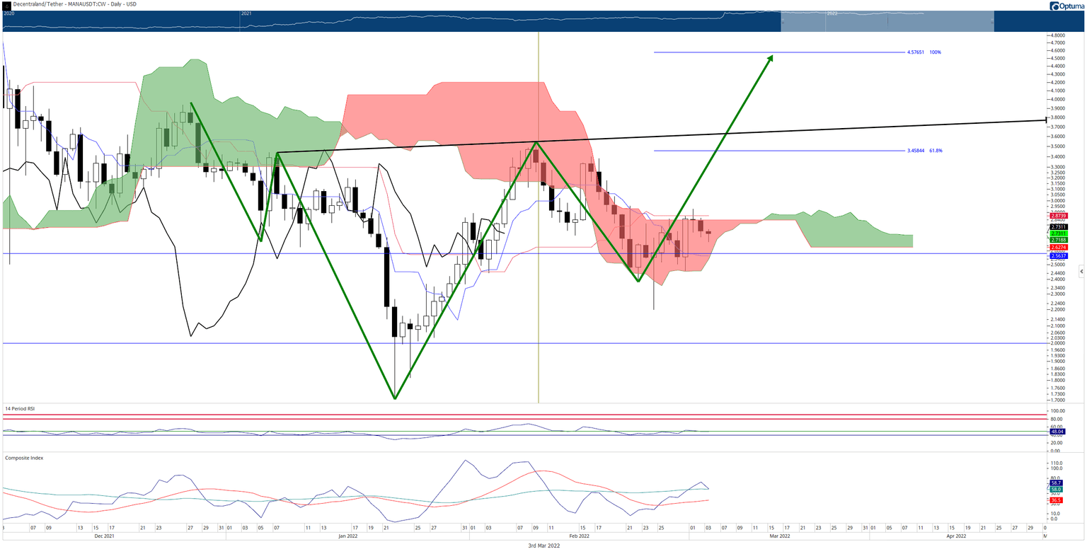Click the right handle of the overview range
The image size is (1087, 554).
point(994,21)
